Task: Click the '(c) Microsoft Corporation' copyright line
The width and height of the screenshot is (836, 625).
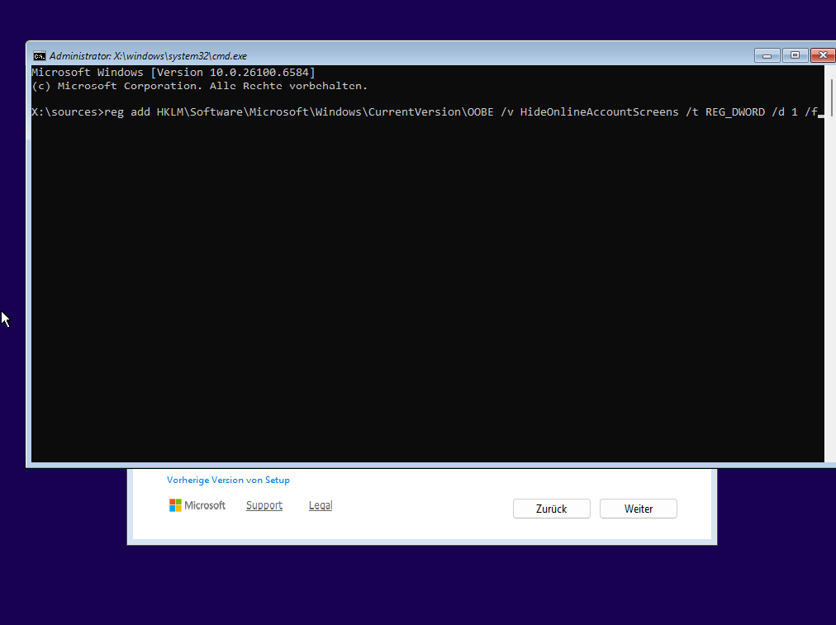Action: [x=199, y=86]
